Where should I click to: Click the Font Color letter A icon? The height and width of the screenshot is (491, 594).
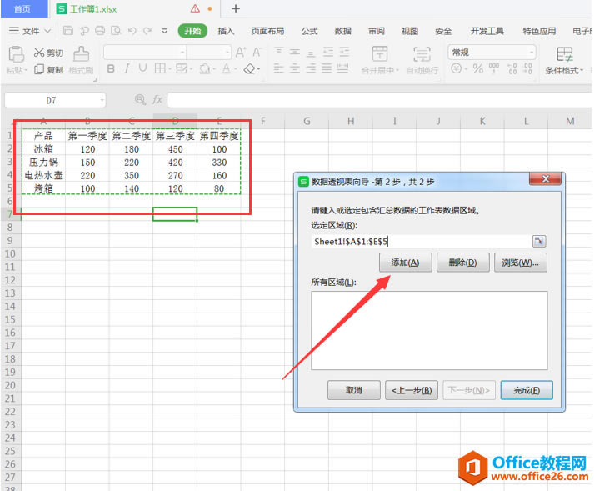[226, 68]
